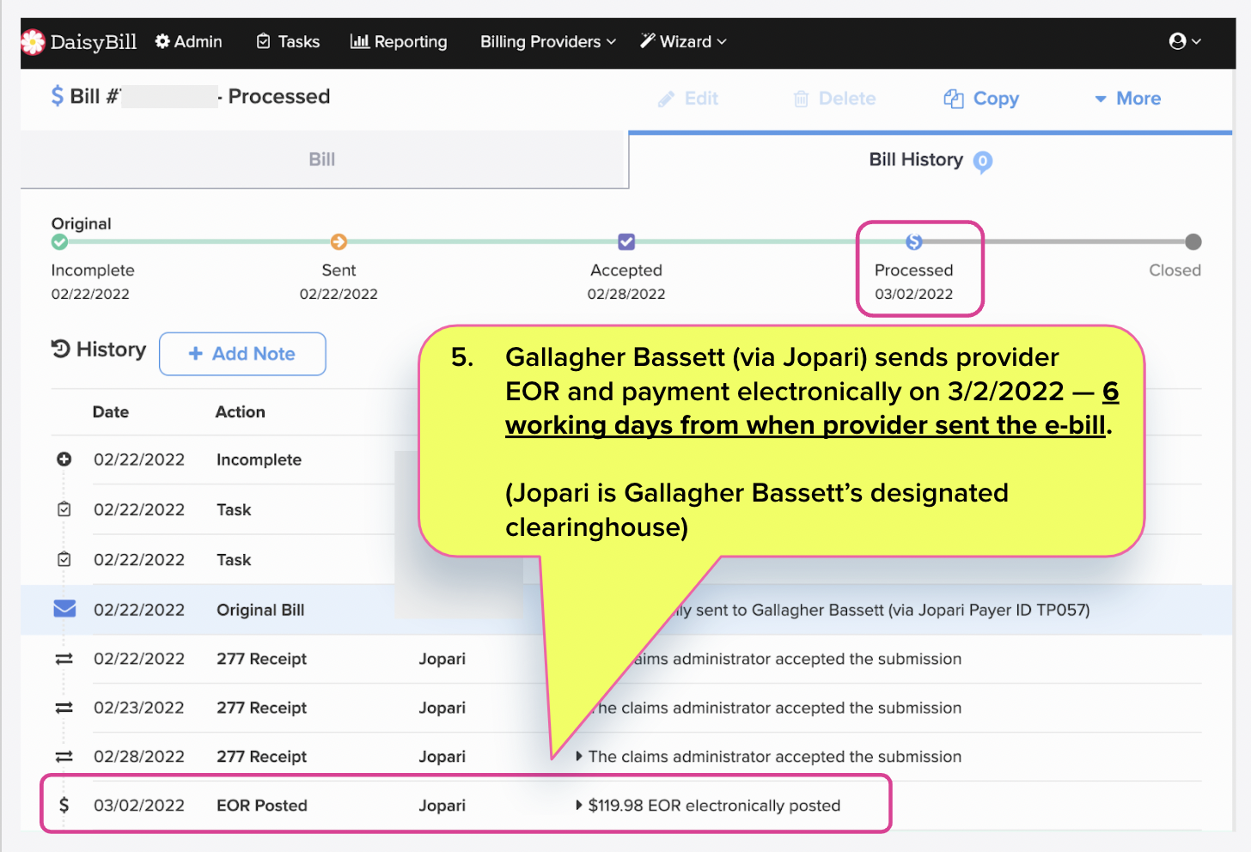Open the Wizard dropdown menu
The height and width of the screenshot is (852, 1251).
point(684,41)
